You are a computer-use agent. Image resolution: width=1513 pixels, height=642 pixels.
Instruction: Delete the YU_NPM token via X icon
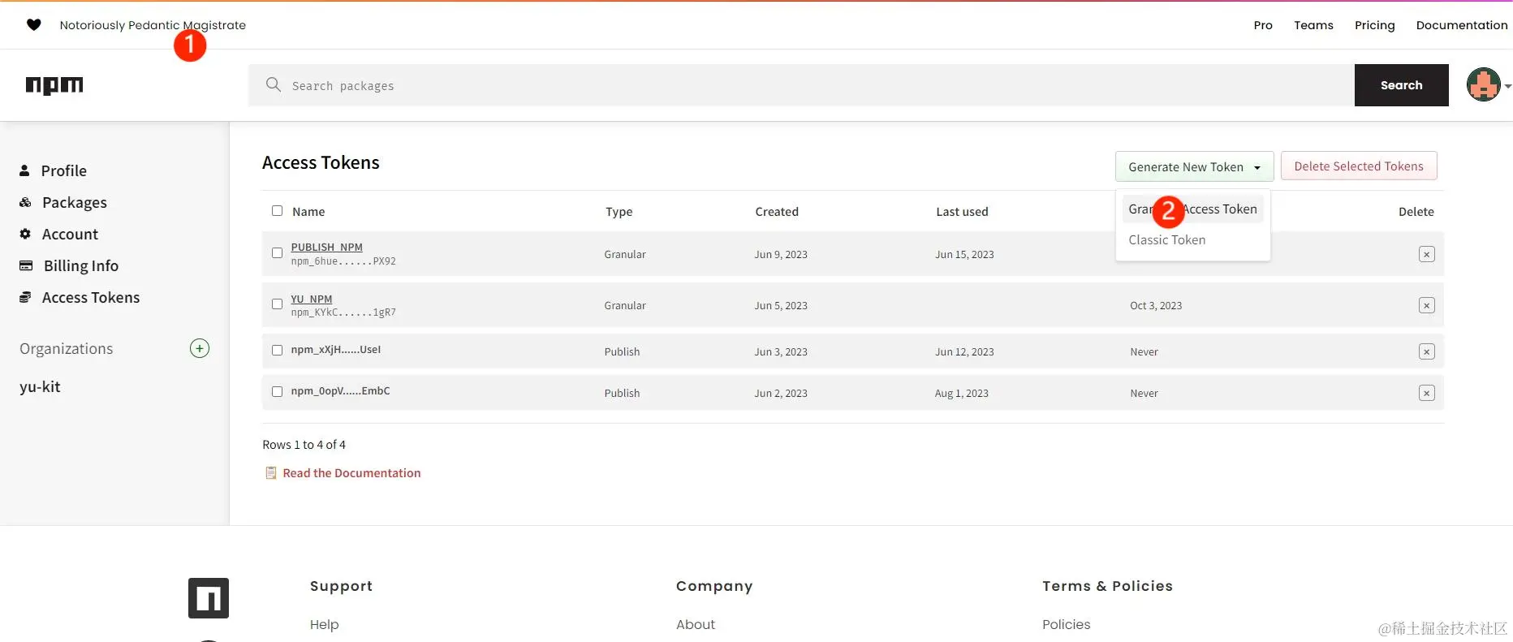pyautogui.click(x=1426, y=305)
